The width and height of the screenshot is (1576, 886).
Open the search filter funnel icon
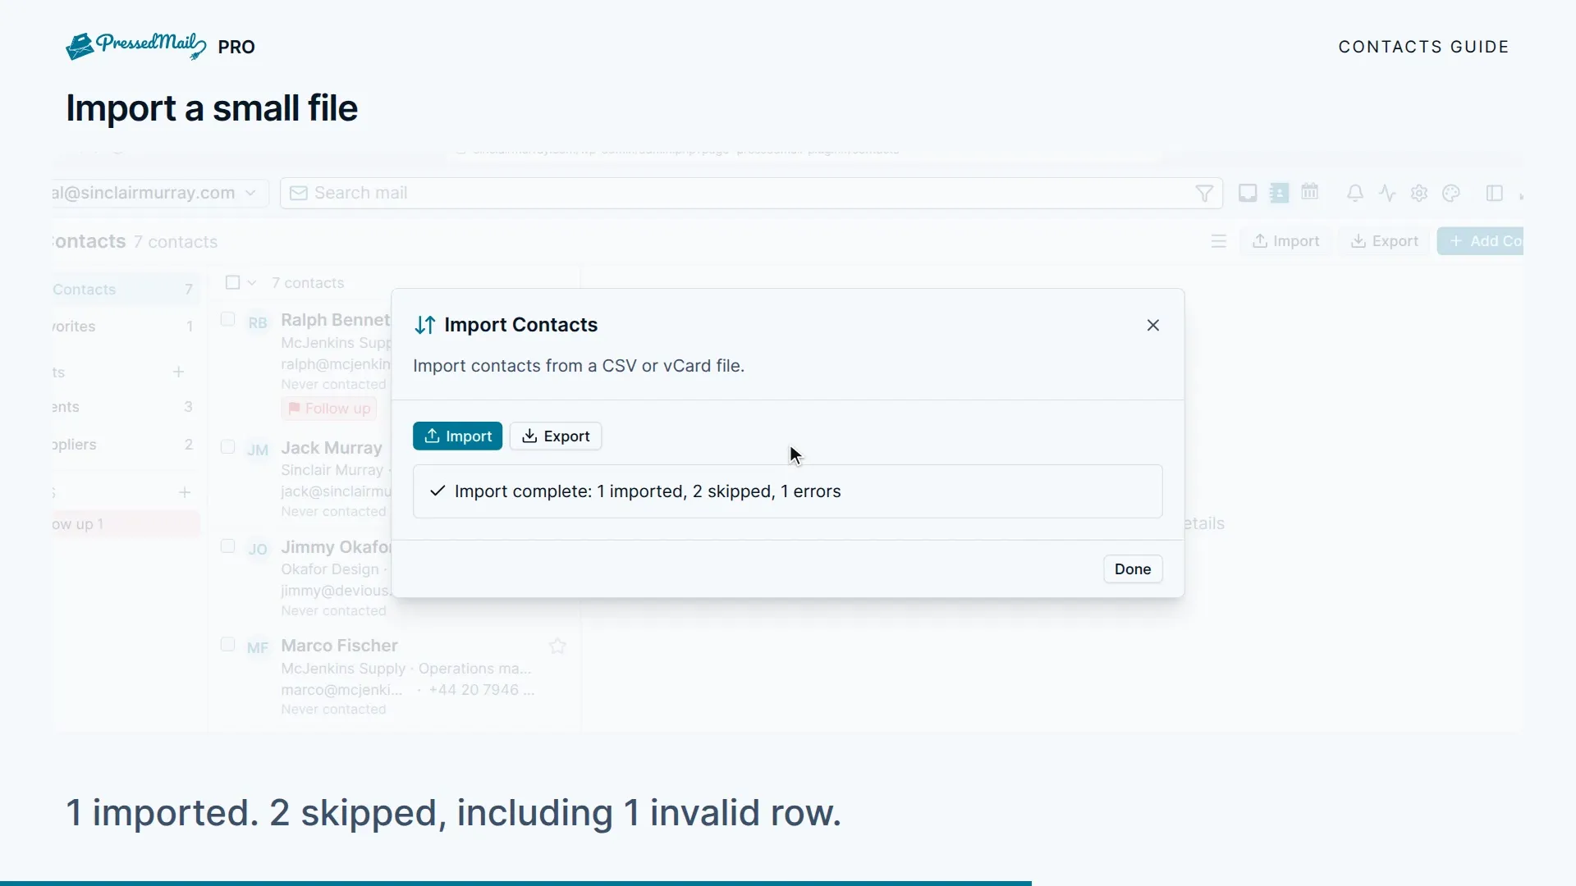pos(1204,194)
